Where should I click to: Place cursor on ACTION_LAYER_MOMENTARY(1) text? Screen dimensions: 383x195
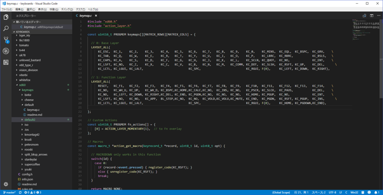[127, 129]
